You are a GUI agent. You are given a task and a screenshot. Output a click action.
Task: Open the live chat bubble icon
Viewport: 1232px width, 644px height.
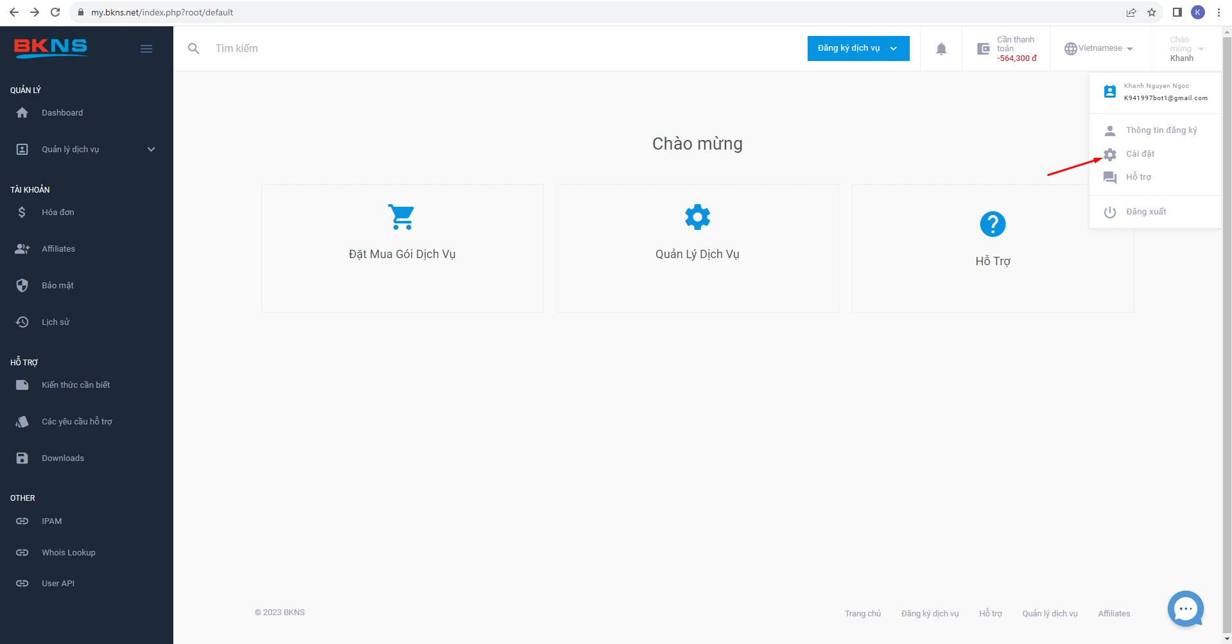pos(1185,608)
